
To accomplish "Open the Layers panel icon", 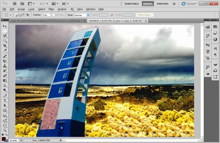I will pos(215,64).
